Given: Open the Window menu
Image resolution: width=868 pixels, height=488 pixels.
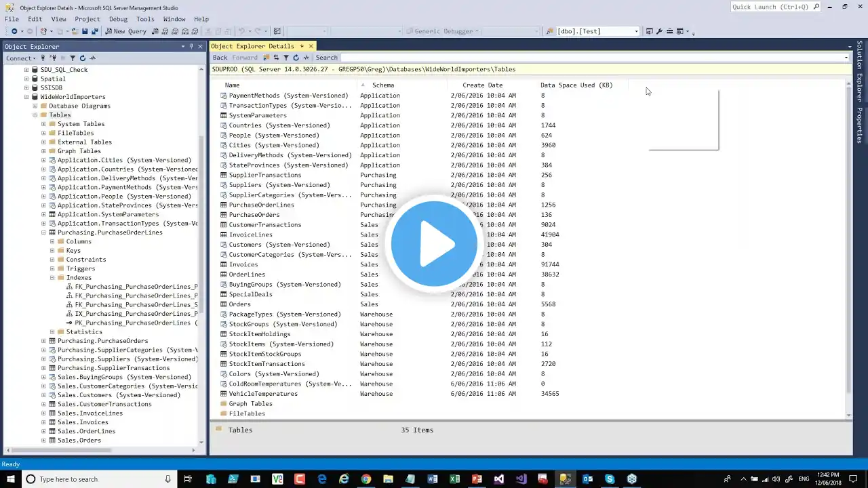Looking at the screenshot, I should coord(174,19).
